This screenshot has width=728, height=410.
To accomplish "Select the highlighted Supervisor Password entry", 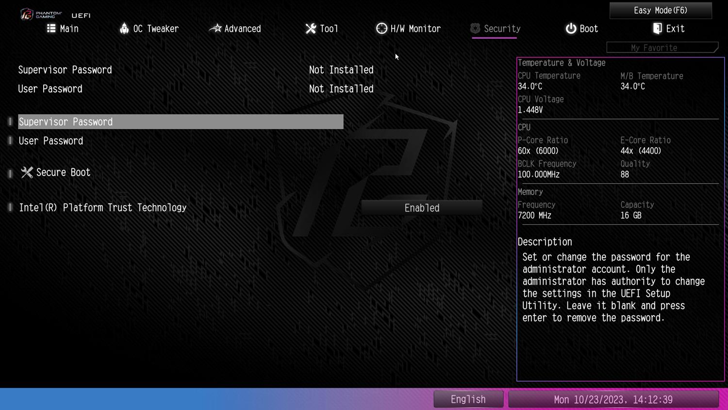I will [x=181, y=122].
